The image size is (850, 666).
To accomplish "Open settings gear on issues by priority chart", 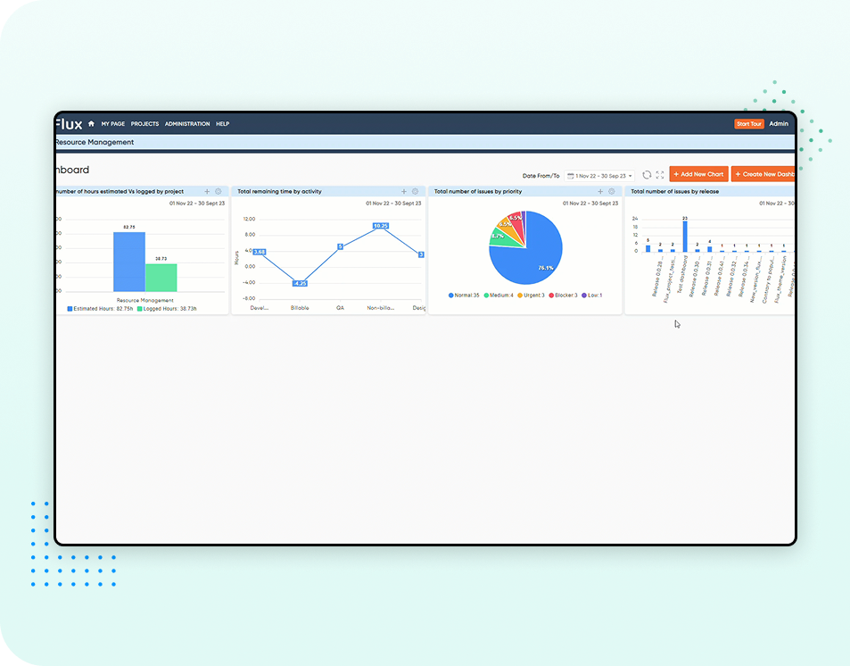I will [x=612, y=191].
